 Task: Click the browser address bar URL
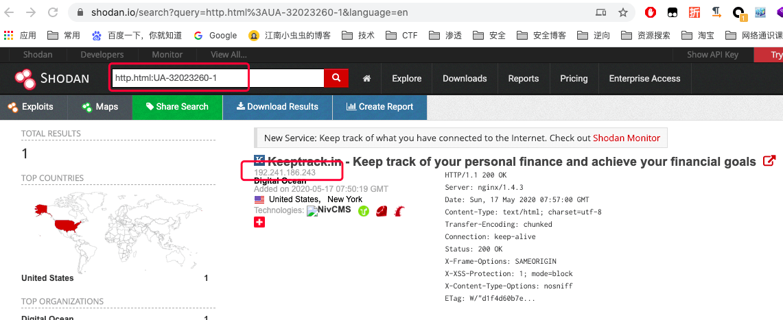coord(250,12)
